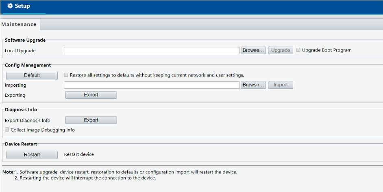Click the Upgrade button
Screen dimensions: 383x192
tap(281, 50)
